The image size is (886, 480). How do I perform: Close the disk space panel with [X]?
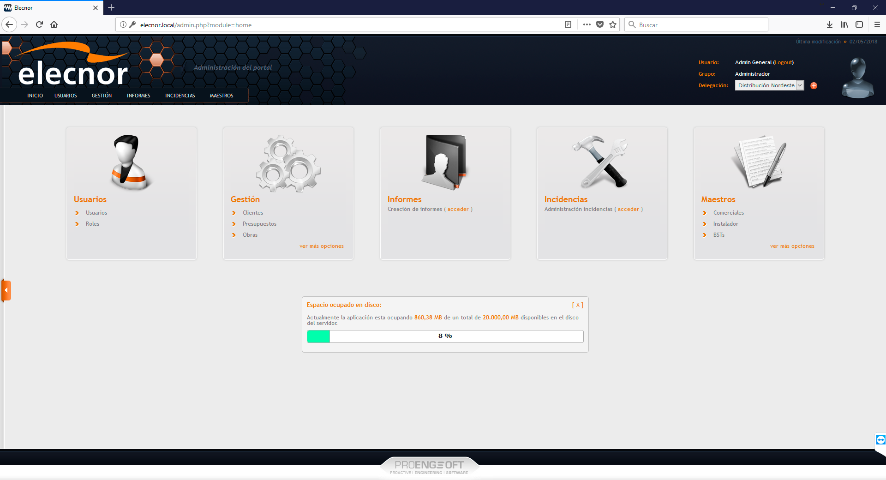point(578,305)
